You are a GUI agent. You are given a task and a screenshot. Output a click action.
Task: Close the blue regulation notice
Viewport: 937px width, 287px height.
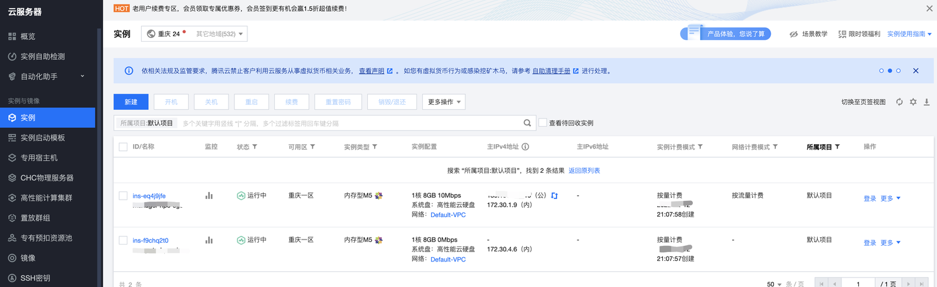click(916, 71)
